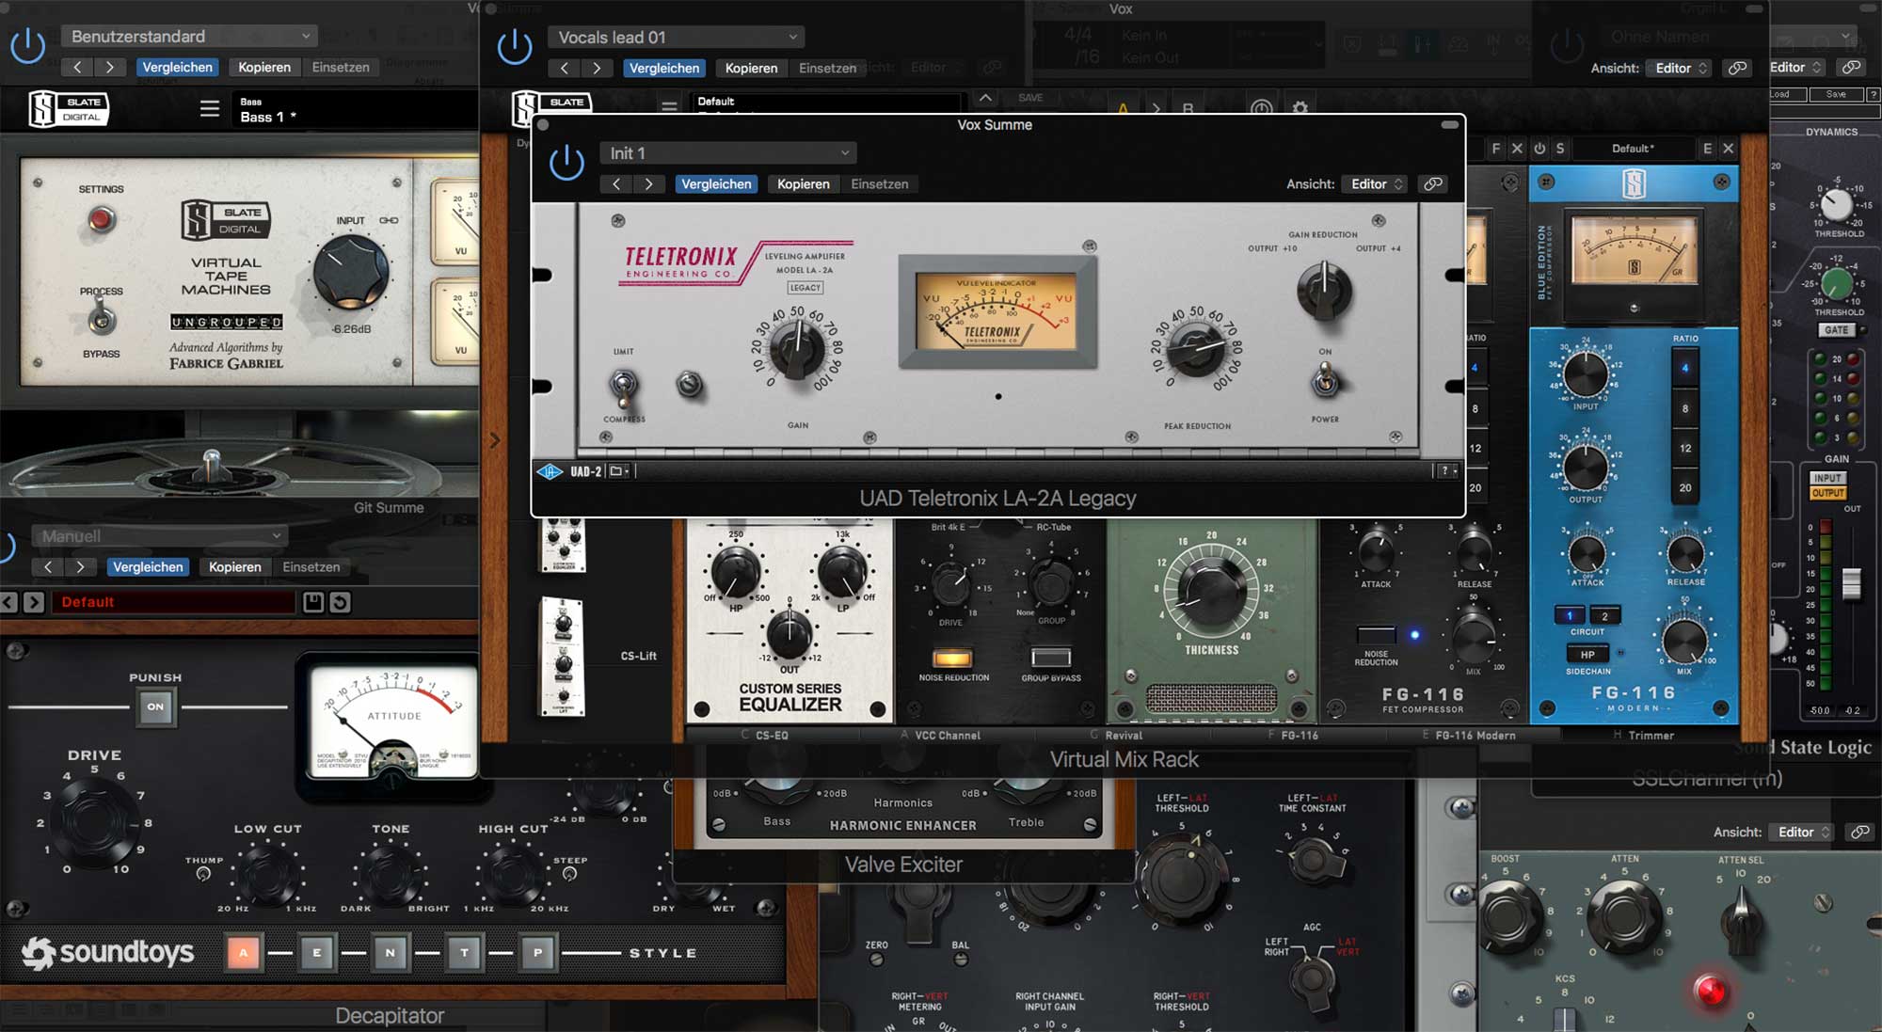Click Vergleichen in the Vox Summe window
The image size is (1882, 1032).
tap(717, 184)
